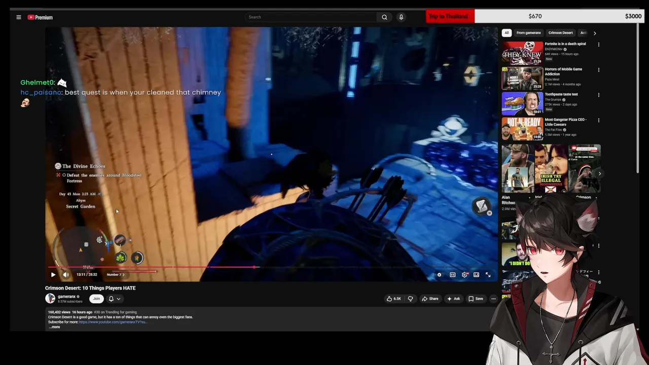Select the 'Crimson Desert' filter chip

click(560, 33)
